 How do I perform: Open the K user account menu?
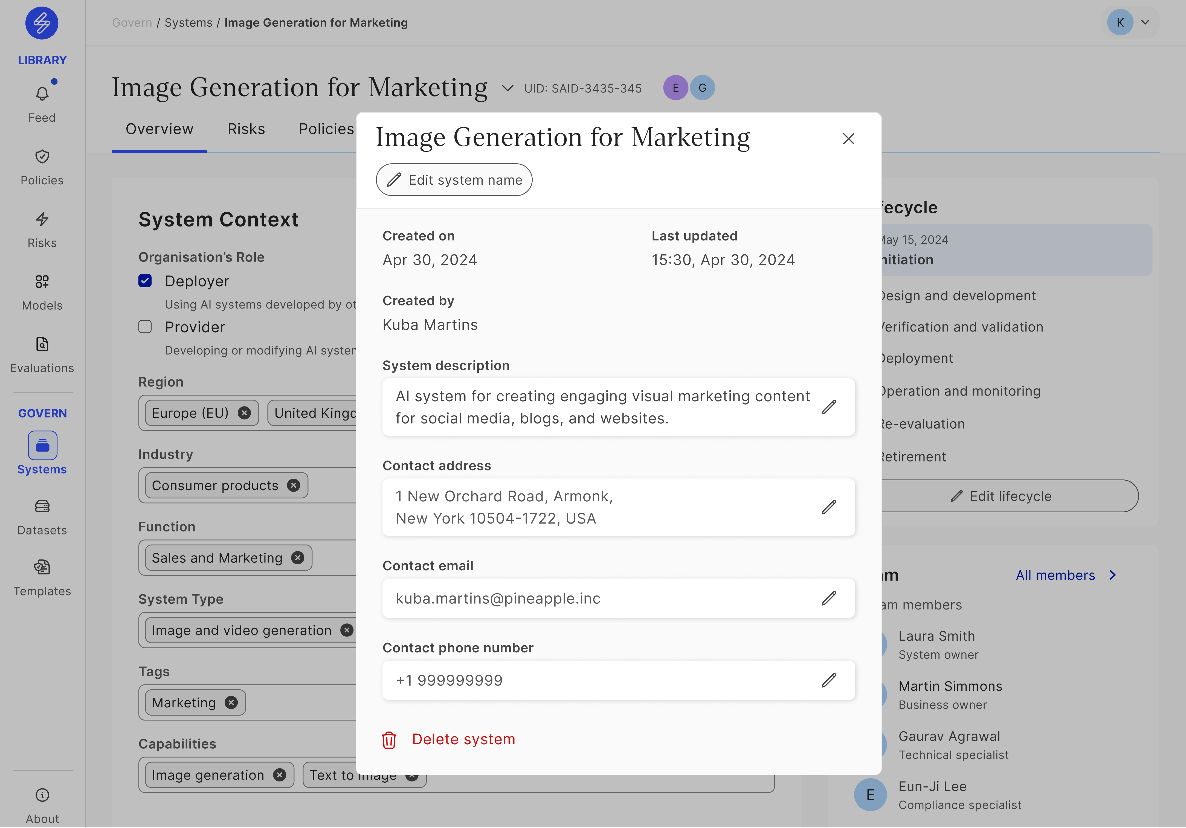click(x=1130, y=22)
